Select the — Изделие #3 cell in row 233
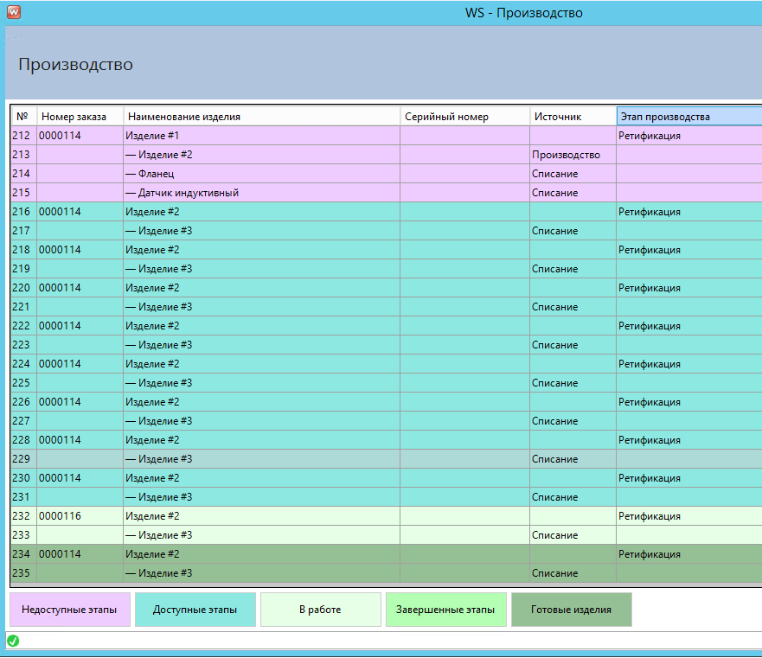Viewport: 762px width, 658px height. [x=262, y=535]
